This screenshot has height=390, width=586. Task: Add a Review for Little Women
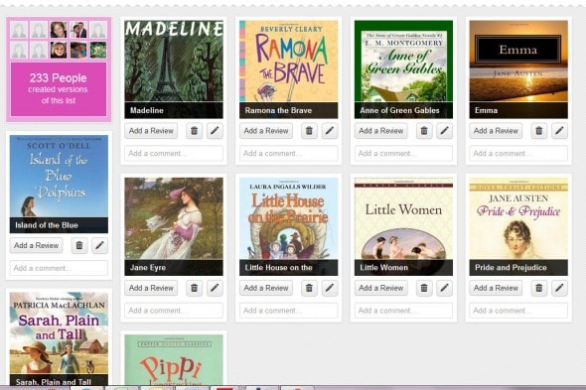click(x=380, y=288)
